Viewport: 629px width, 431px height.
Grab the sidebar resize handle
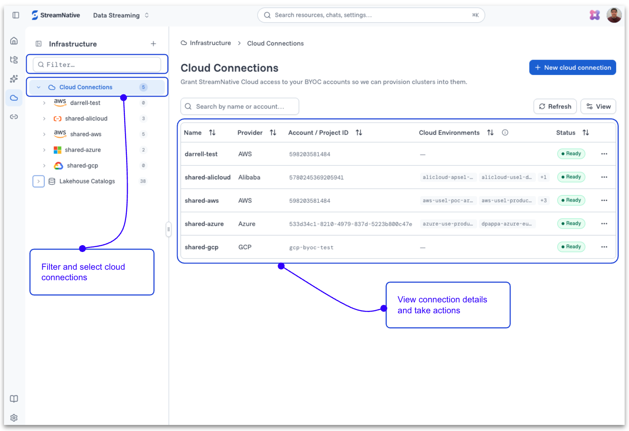point(168,229)
